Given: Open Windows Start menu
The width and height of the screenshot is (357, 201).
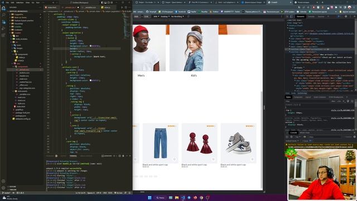Looking at the screenshot, I should [149, 198].
